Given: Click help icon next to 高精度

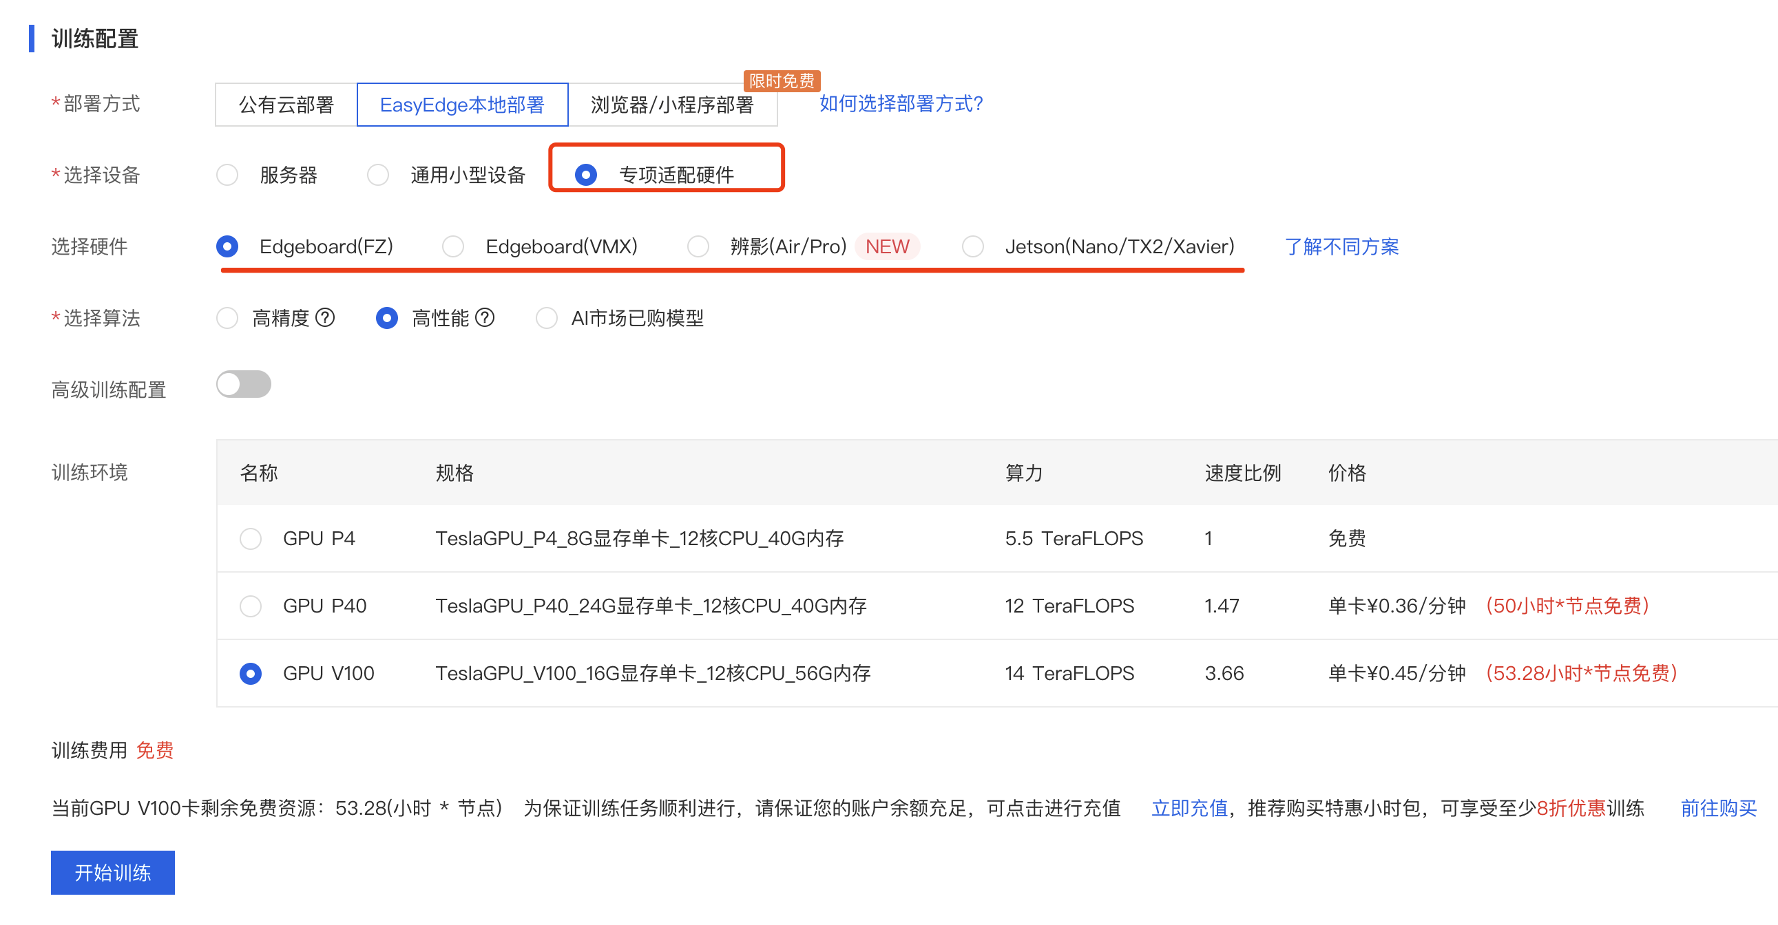Looking at the screenshot, I should [x=325, y=318].
